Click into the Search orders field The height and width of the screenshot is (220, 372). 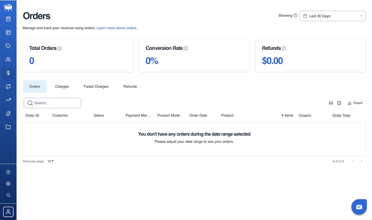point(53,103)
